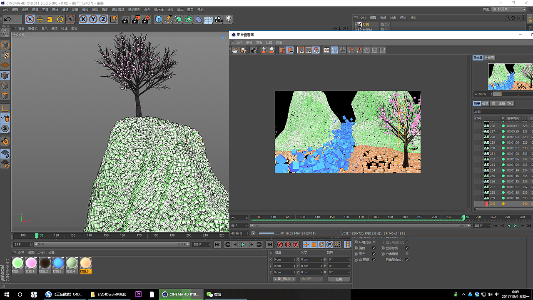The width and height of the screenshot is (533, 300).
Task: Click the Windows Start button
Action: (x=6, y=294)
